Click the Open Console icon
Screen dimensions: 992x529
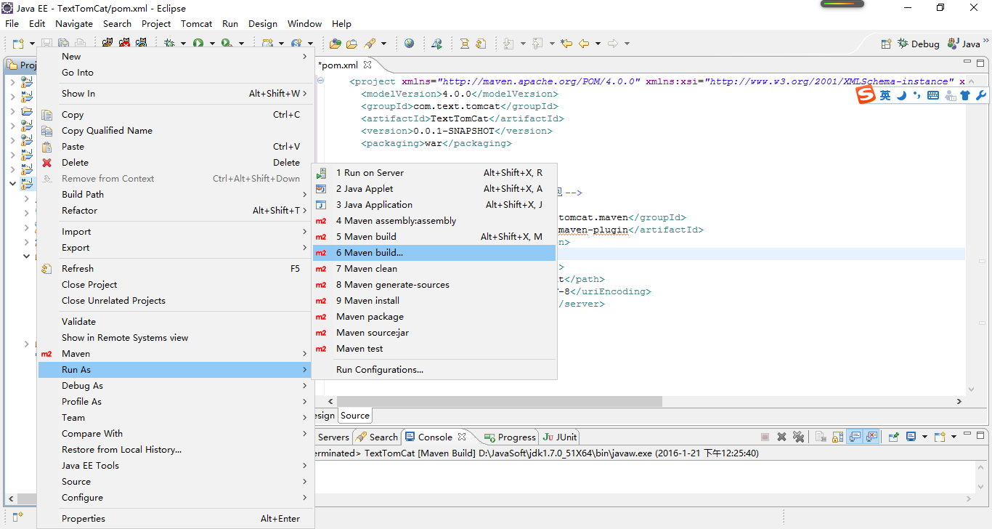(x=940, y=437)
